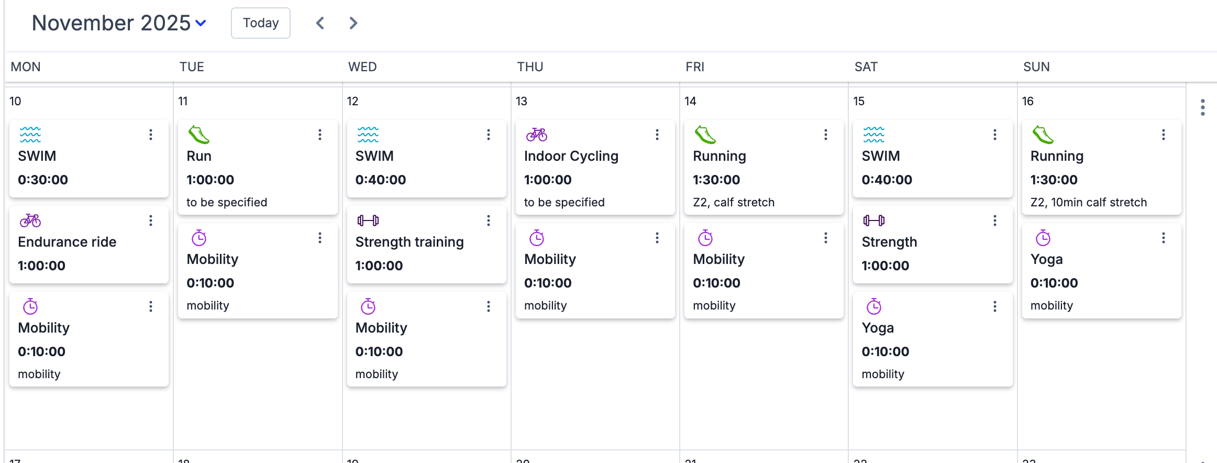Open three-dot menu on Sunday Yoga card
1217x463 pixels.
1164,238
